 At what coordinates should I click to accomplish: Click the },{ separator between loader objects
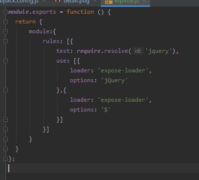click(61, 90)
